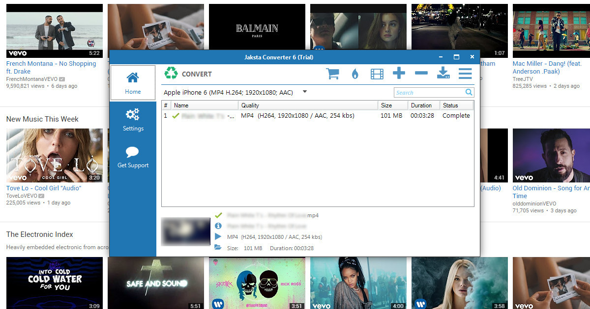Open the hamburger menu icon
The image size is (590, 309).
[465, 74]
